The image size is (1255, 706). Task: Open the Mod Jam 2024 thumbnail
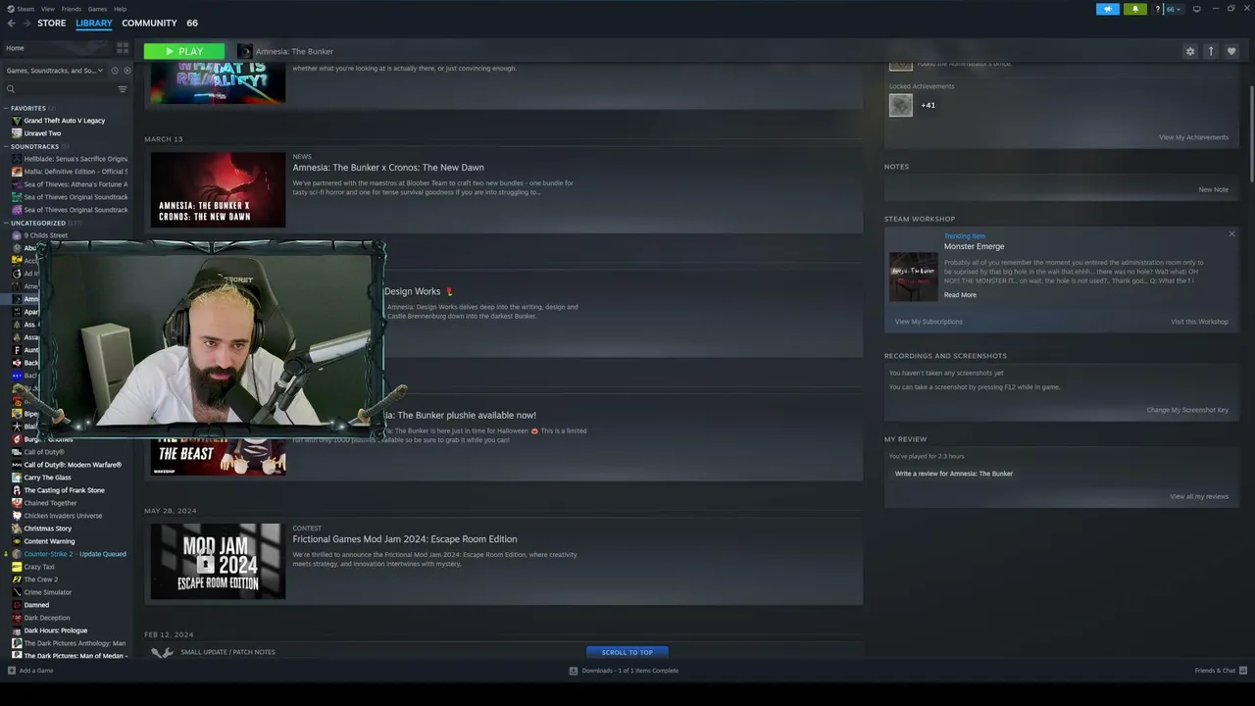(218, 561)
